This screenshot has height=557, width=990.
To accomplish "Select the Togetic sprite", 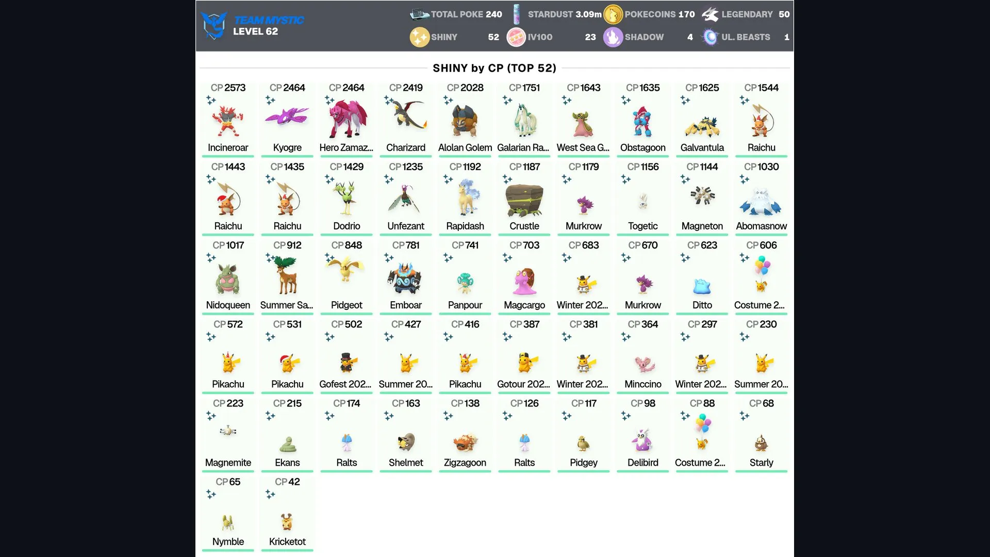I will pyautogui.click(x=643, y=201).
